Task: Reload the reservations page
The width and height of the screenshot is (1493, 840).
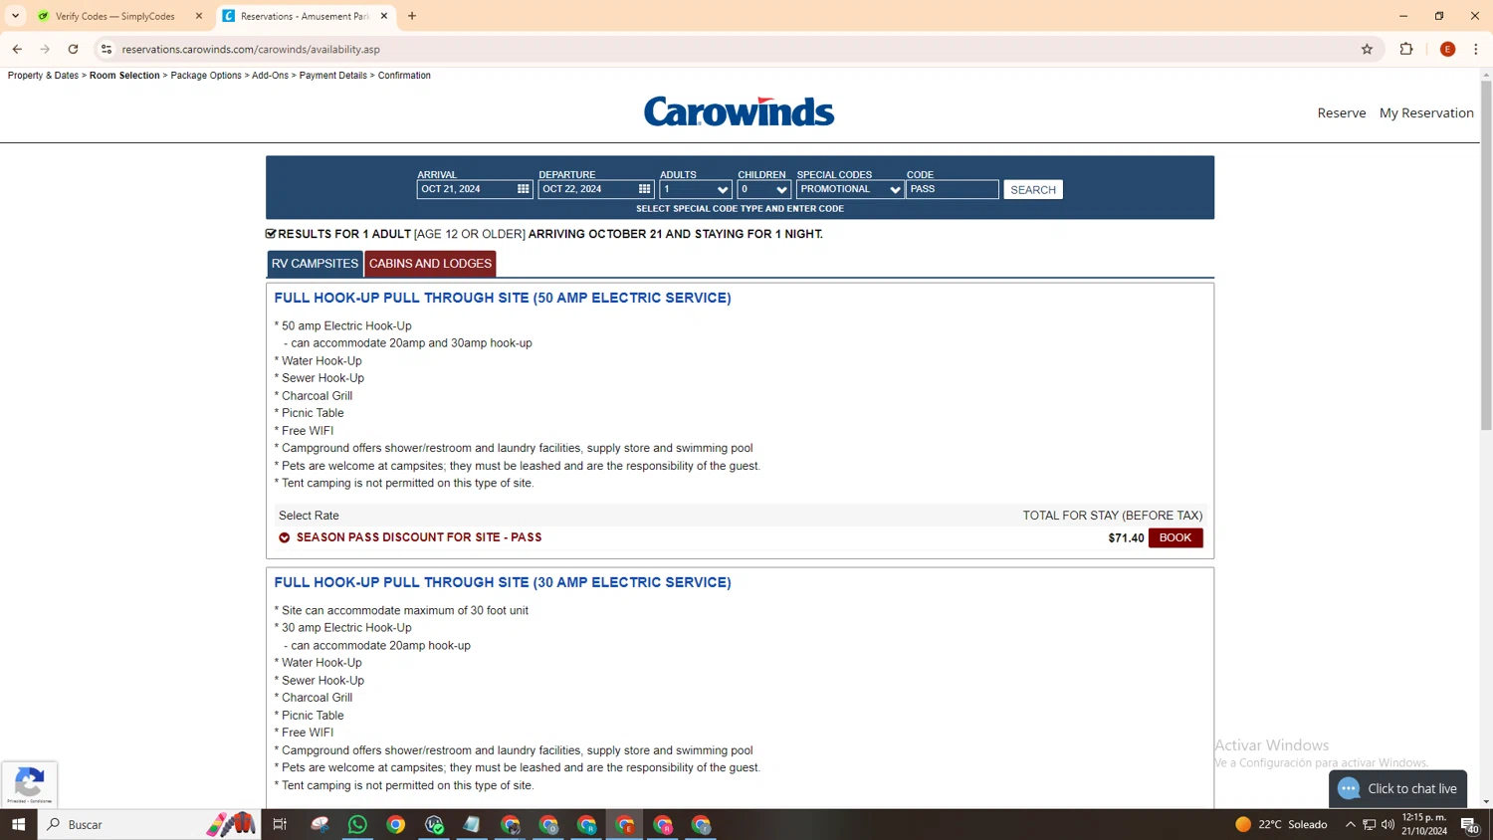Action: pyautogui.click(x=73, y=49)
